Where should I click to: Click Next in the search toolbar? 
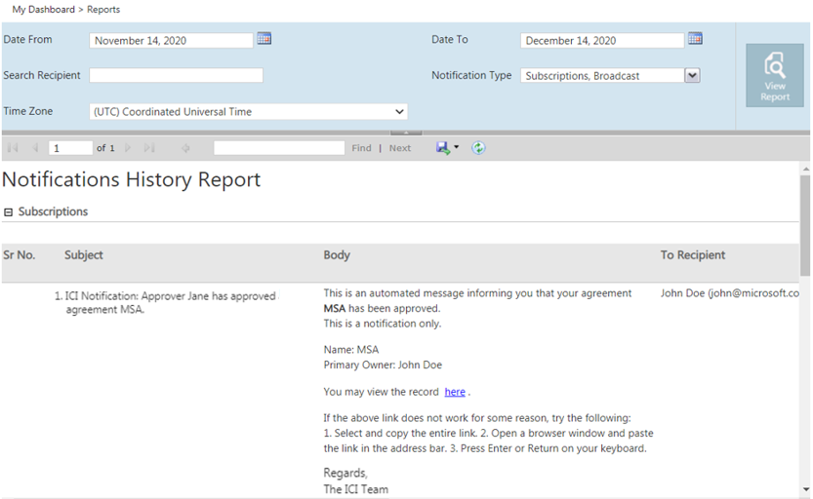coord(400,148)
